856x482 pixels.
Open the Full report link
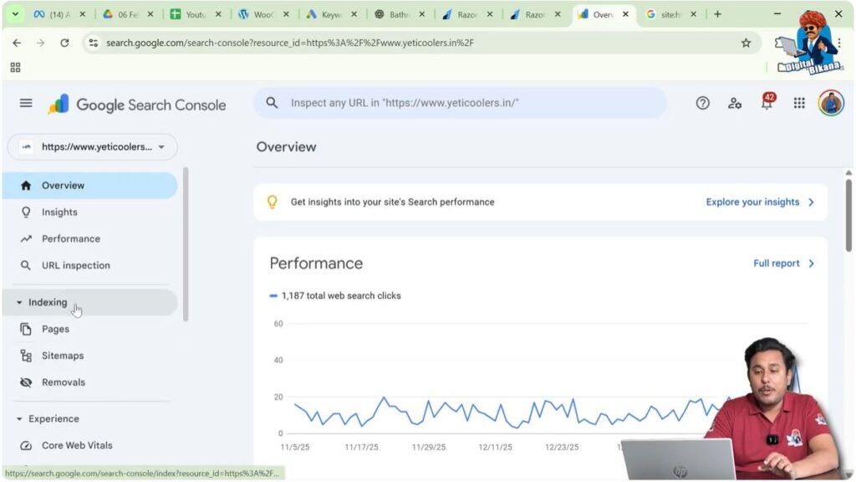pos(783,264)
